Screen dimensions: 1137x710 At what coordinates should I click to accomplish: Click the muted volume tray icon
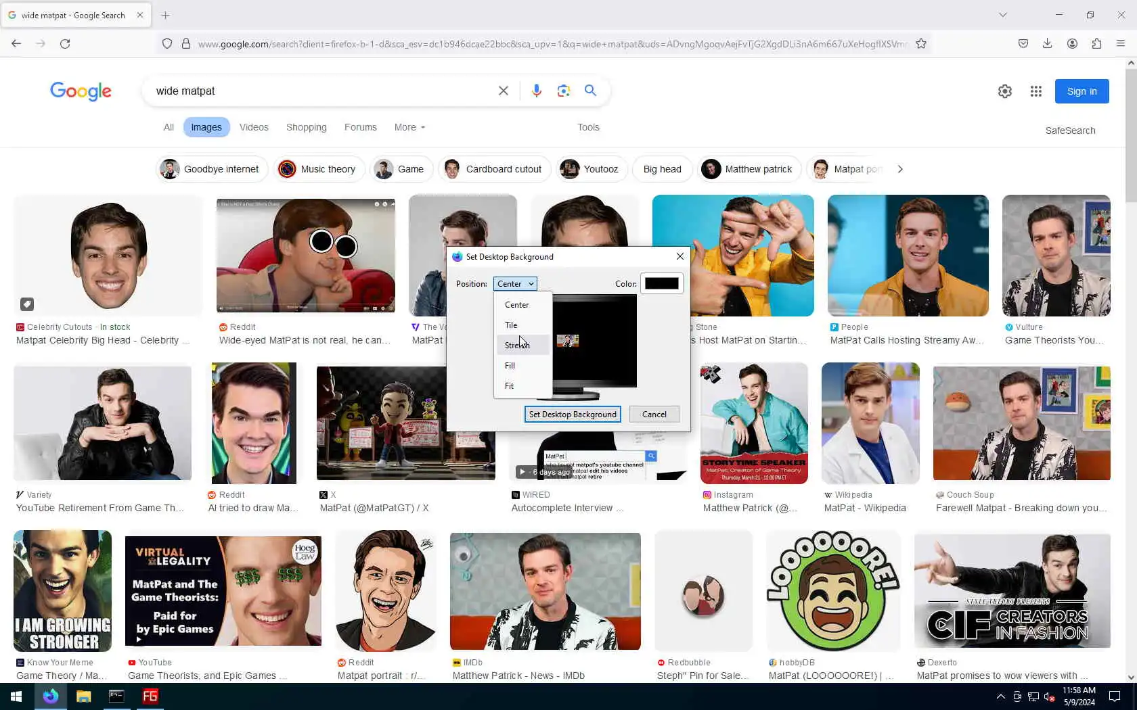pyautogui.click(x=1050, y=696)
